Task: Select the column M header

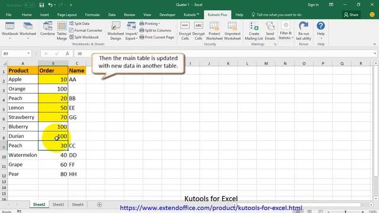Action: click(266, 63)
